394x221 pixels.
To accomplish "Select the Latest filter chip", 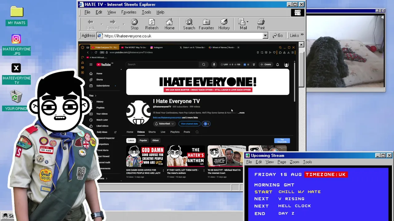I will point(131,140).
